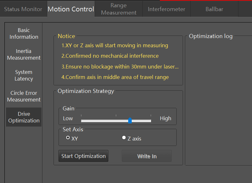Open Basic Information in the sidebar
The height and width of the screenshot is (183, 252).
(24, 34)
